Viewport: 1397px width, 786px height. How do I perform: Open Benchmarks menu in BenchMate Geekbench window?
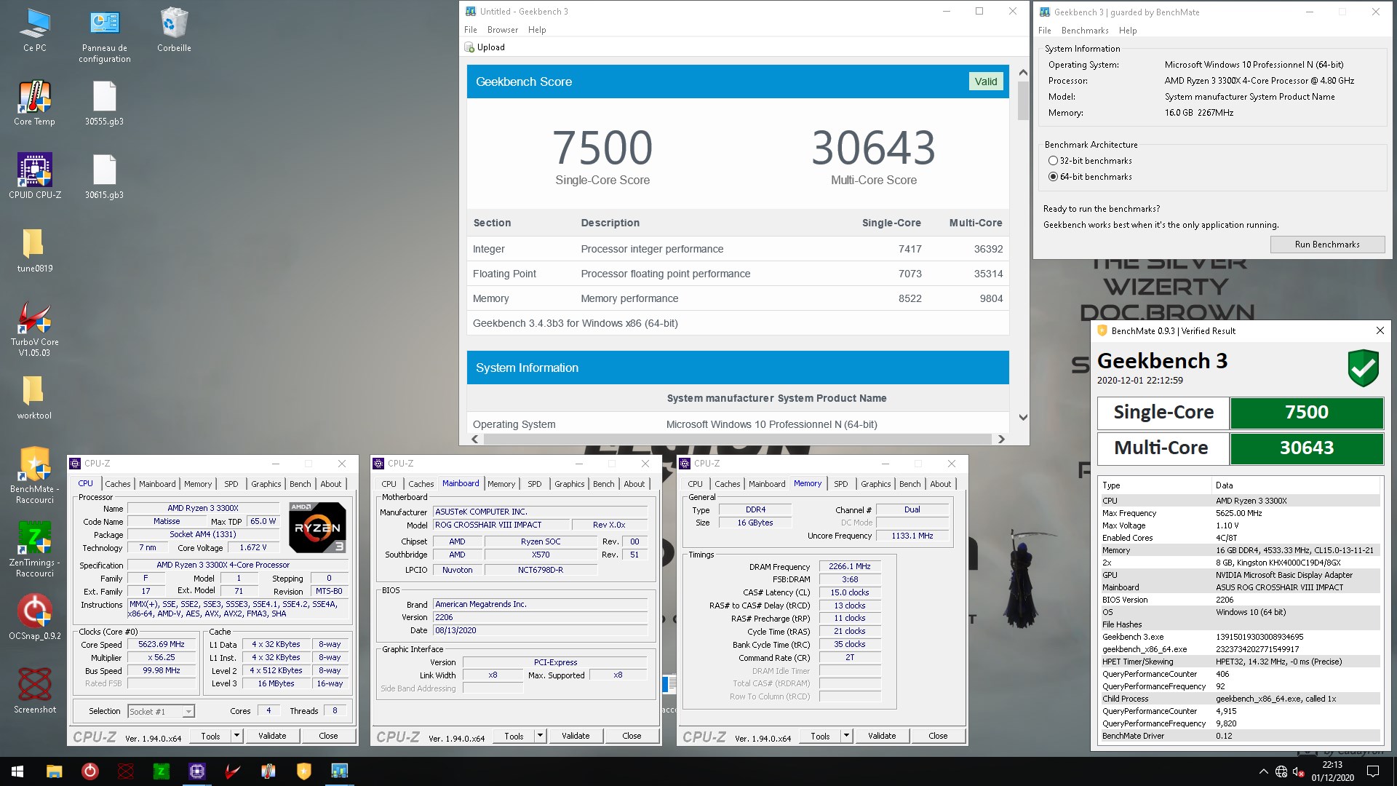click(1085, 31)
